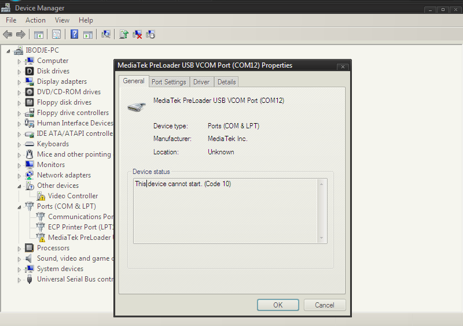The image size is (463, 326).
Task: Open the View menu
Action: pyautogui.click(x=62, y=20)
